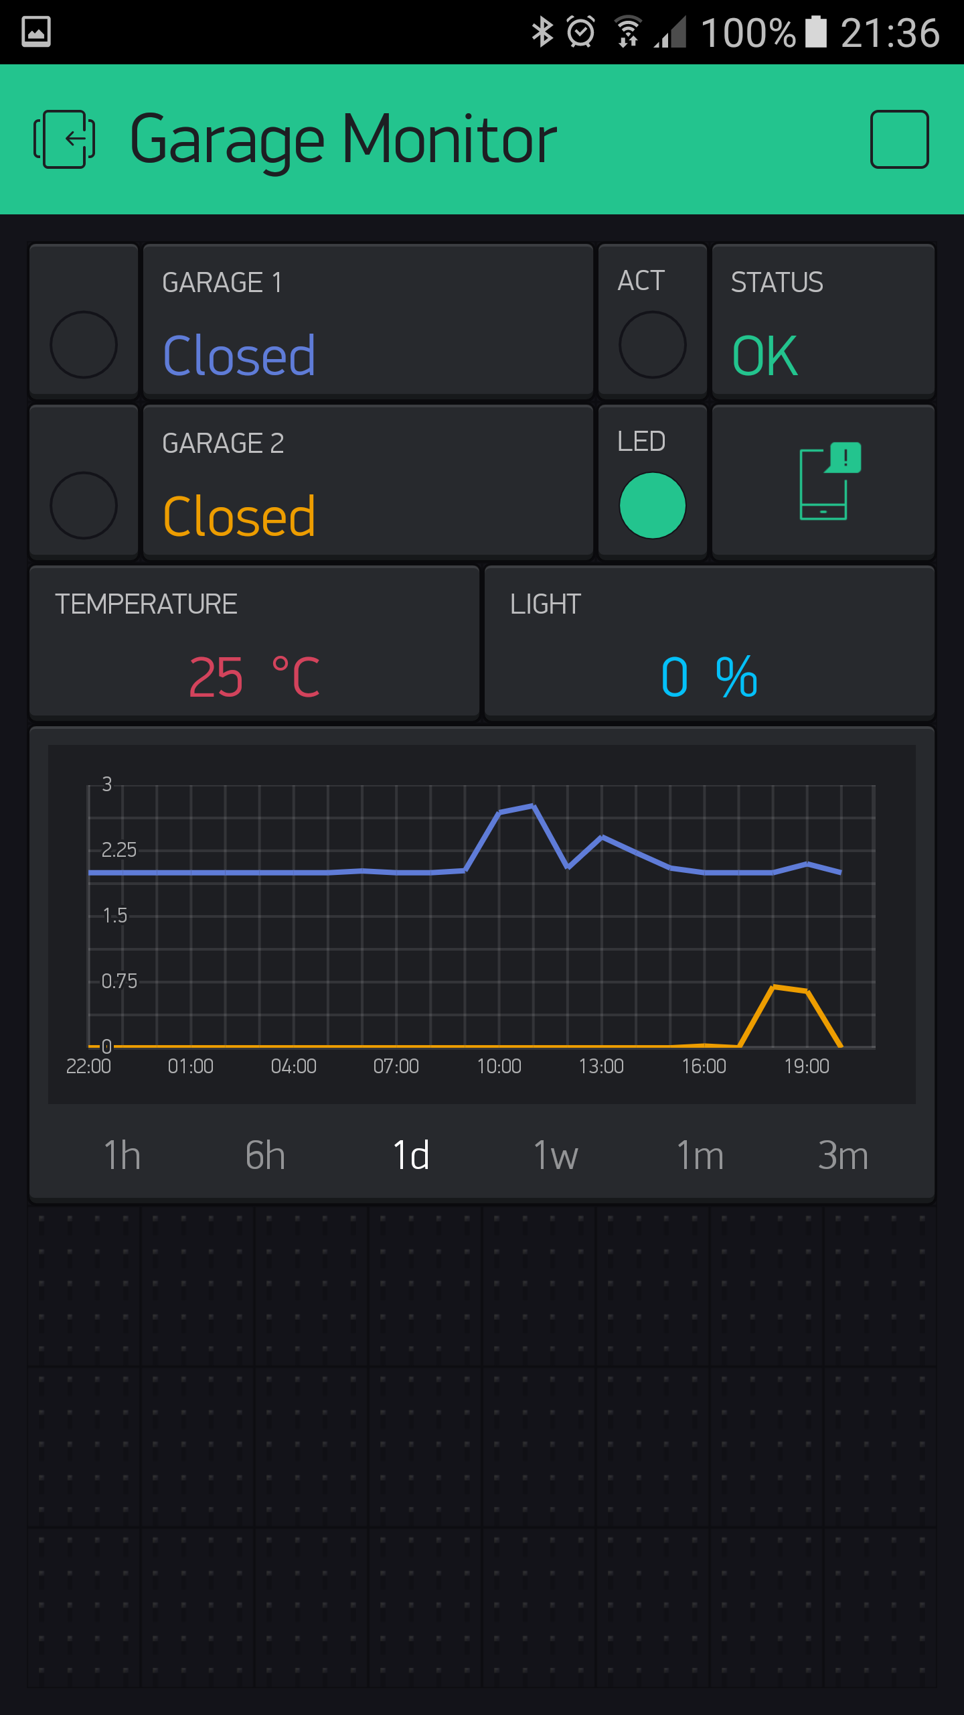Switch graph range to 6h

pyautogui.click(x=266, y=1156)
